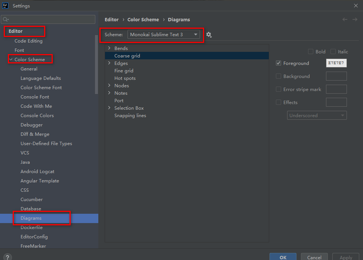Image resolution: width=363 pixels, height=260 pixels.
Task: Open Console Colors page
Action: (x=37, y=116)
